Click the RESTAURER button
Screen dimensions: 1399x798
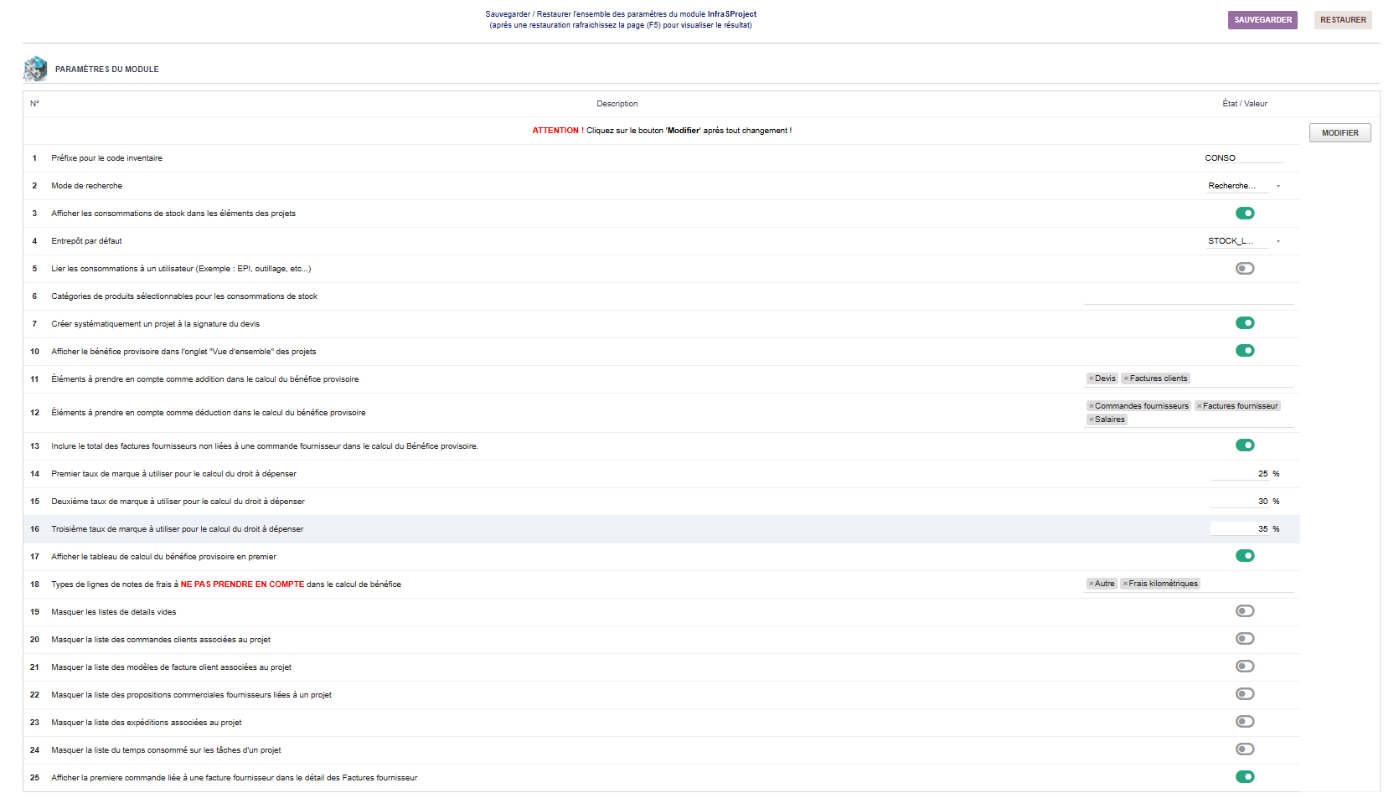pyautogui.click(x=1342, y=20)
